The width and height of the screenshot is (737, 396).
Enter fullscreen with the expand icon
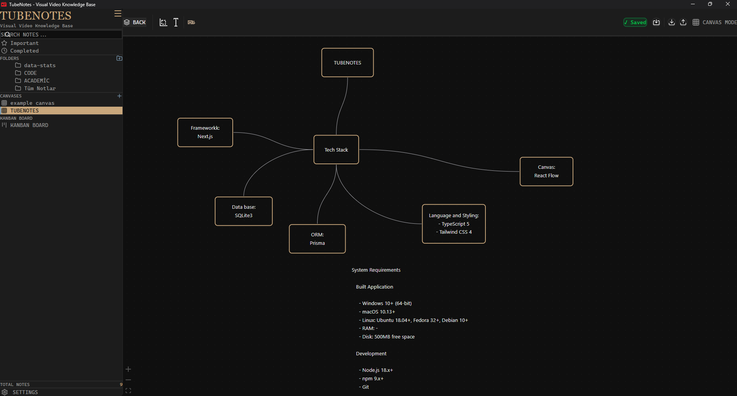coord(128,390)
